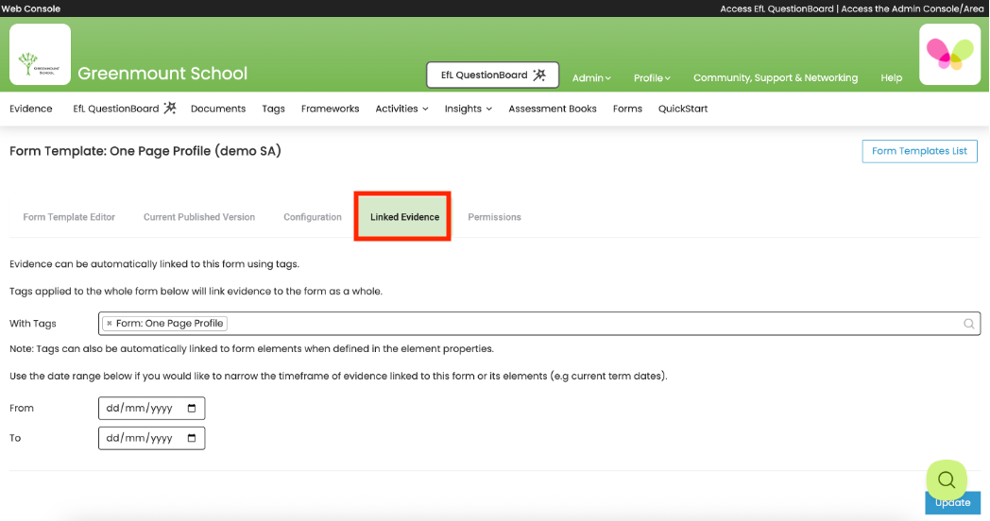Screen dimensions: 990x521
Task: Open the Help menu
Action: (891, 77)
